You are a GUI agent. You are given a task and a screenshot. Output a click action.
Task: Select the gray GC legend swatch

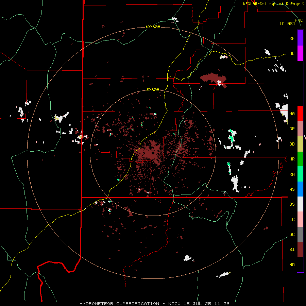(x=300, y=234)
